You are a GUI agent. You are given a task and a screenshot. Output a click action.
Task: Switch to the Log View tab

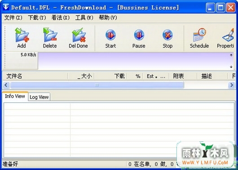[39, 97]
